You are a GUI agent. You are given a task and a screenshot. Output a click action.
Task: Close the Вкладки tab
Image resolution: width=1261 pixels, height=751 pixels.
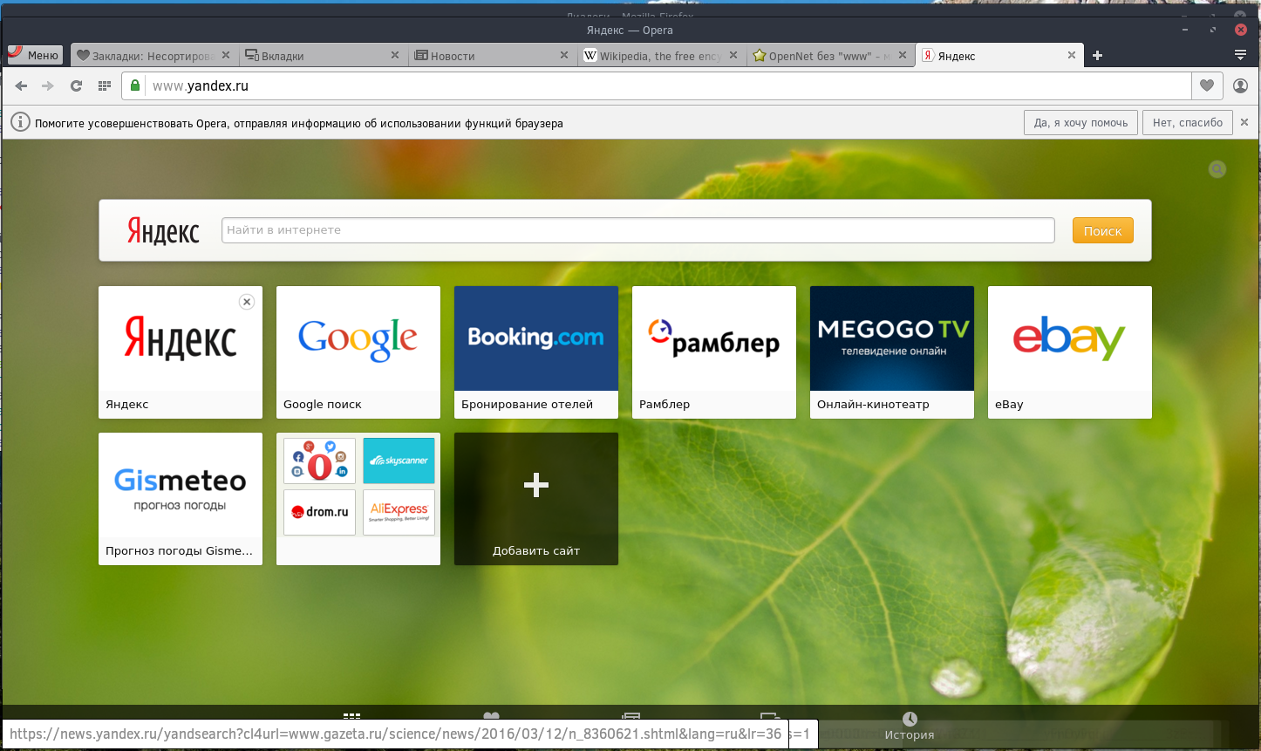(x=395, y=55)
